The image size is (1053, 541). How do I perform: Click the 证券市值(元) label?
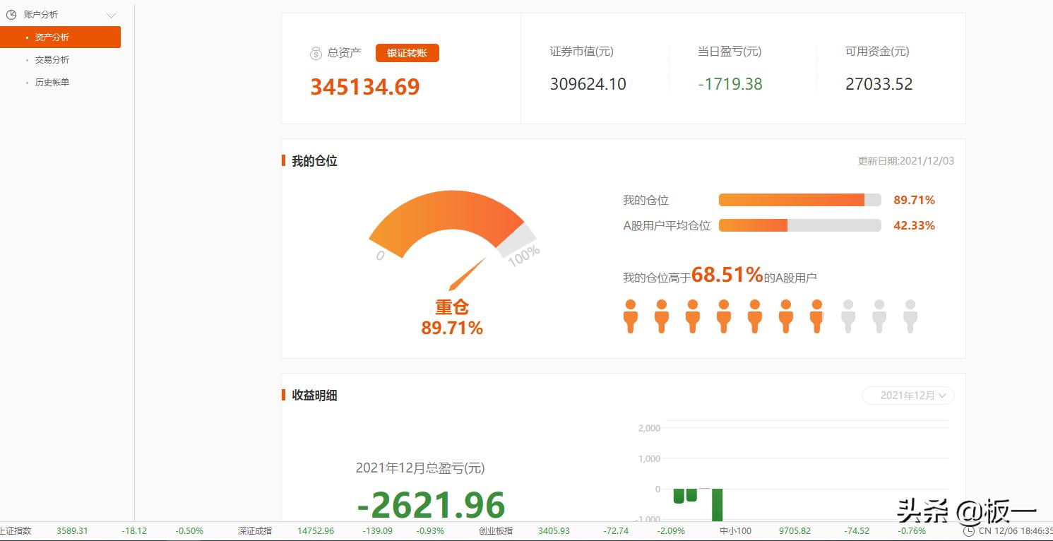coord(582,52)
